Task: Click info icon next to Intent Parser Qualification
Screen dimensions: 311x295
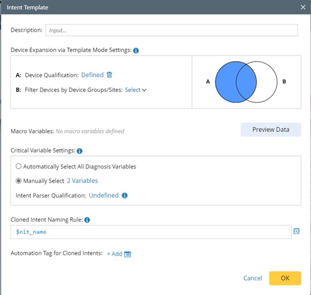Action: click(x=124, y=195)
